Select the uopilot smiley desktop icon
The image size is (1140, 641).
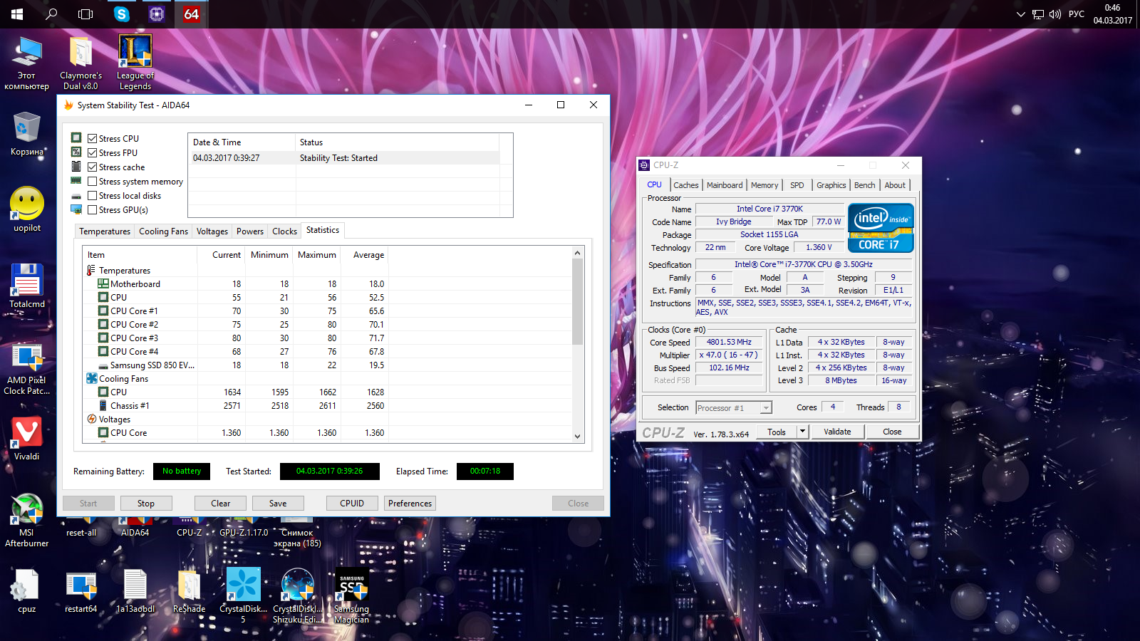coord(27,209)
